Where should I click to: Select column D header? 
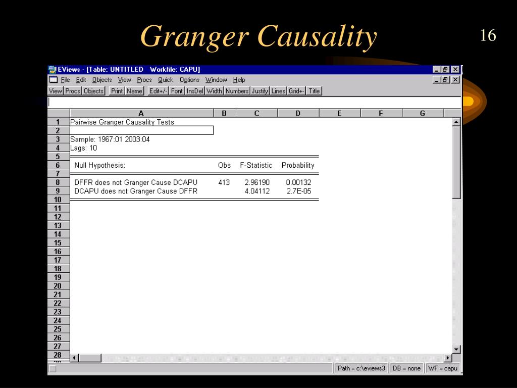click(x=298, y=113)
